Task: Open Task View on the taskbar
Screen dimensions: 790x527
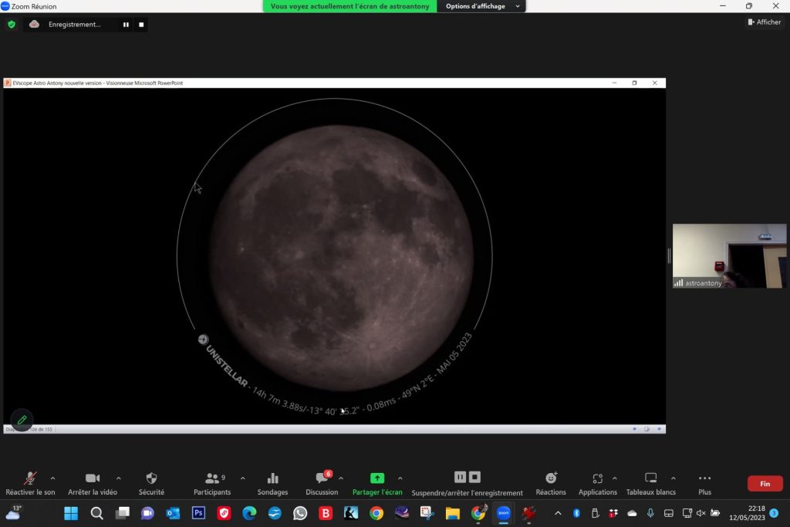Action: 122,513
